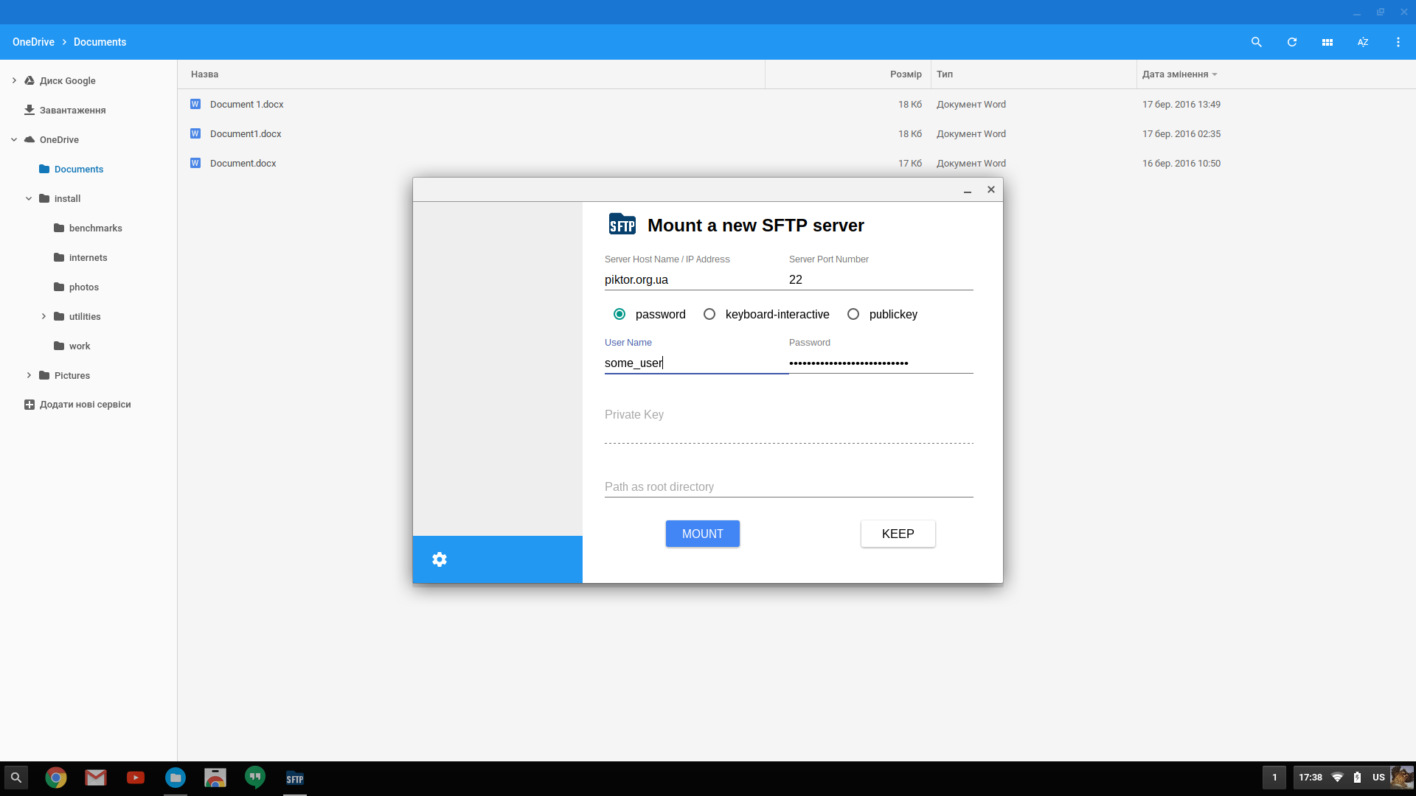Minimize the SFTP mount dialog
This screenshot has height=796, width=1416.
[968, 190]
